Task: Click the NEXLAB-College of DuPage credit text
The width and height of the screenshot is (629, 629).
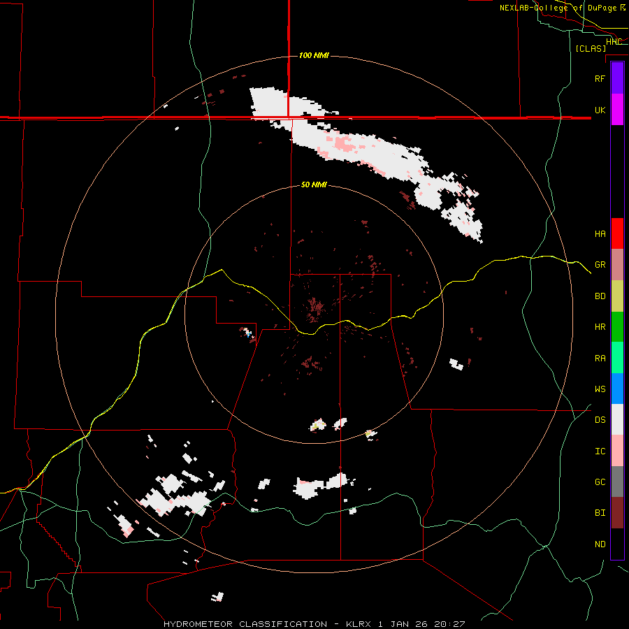Action: coord(563,8)
